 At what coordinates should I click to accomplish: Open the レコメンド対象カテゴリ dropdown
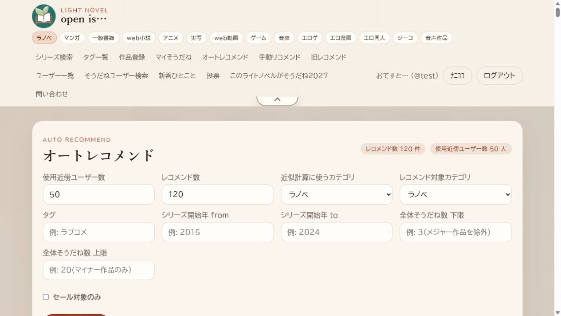pos(455,194)
